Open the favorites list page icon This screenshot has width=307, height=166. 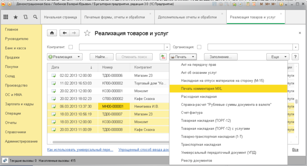[240, 4]
